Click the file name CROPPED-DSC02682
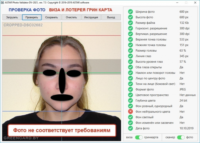The image size is (200, 143). click(23, 25)
